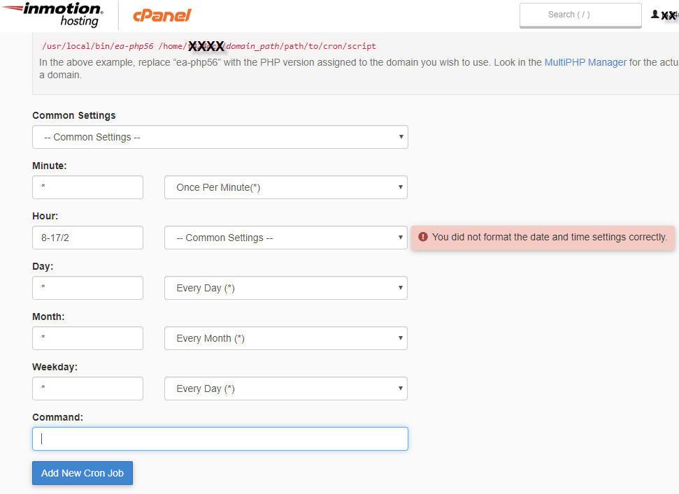679x494 pixels.
Task: Expand the top Common Settings dropdown
Action: [x=220, y=137]
